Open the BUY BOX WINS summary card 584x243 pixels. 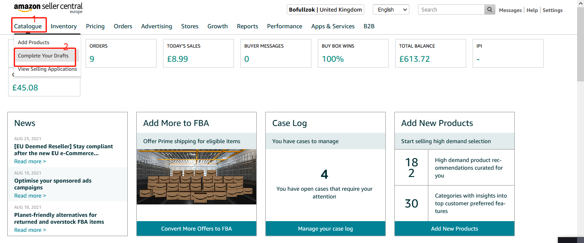(x=353, y=53)
